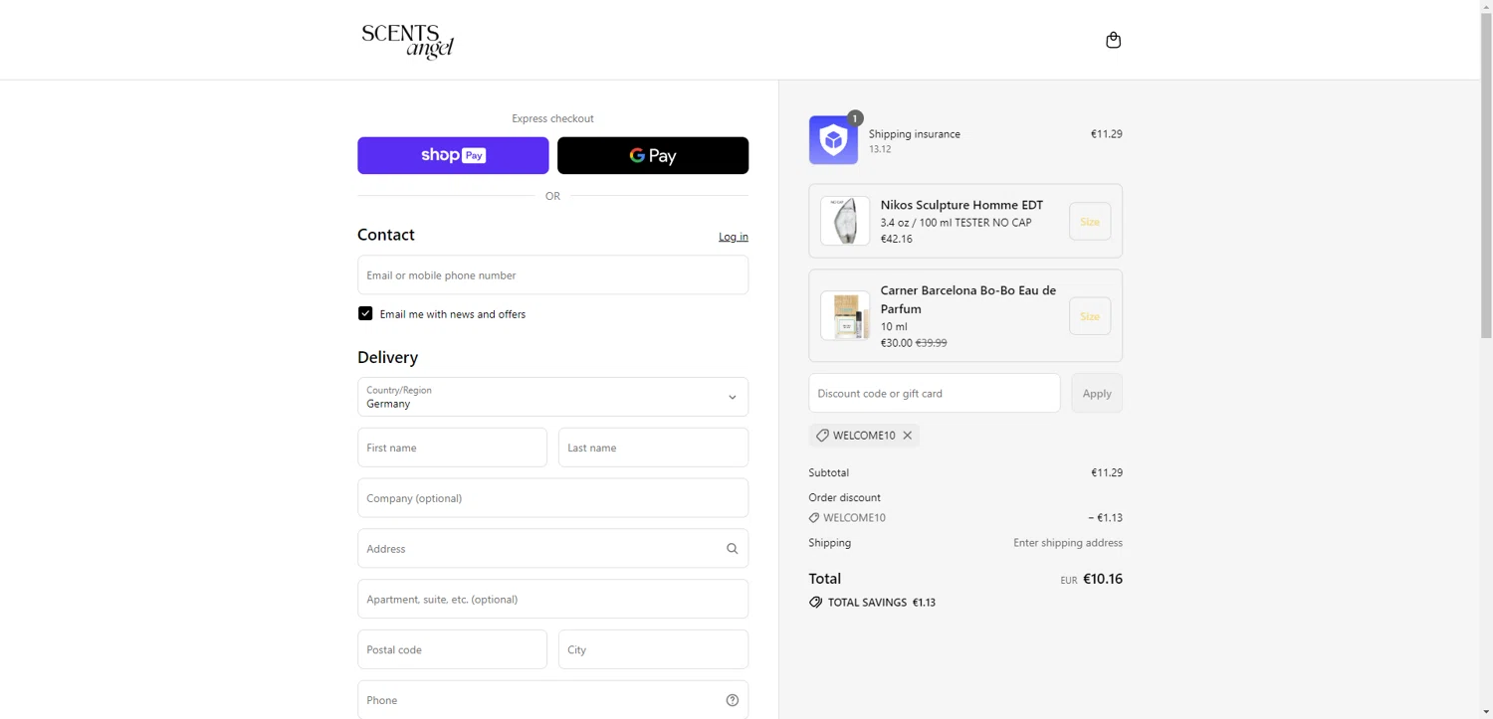Screen dimensions: 1493x719
Task: Open the Country/Region dropdown
Action: pyautogui.click(x=552, y=397)
